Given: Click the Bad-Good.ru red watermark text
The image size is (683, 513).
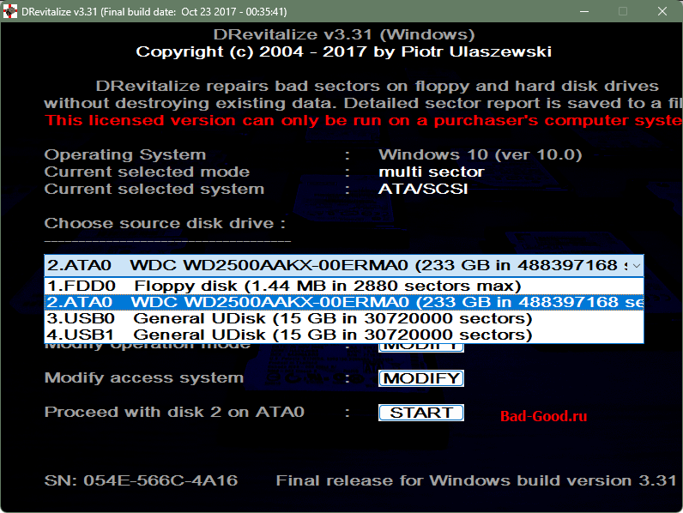Looking at the screenshot, I should (x=544, y=417).
